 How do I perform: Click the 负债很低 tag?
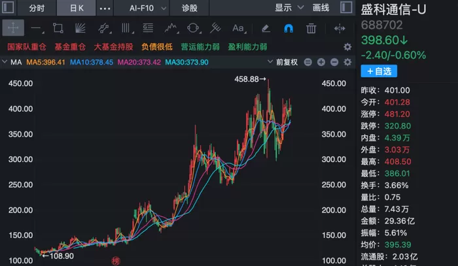coord(157,46)
